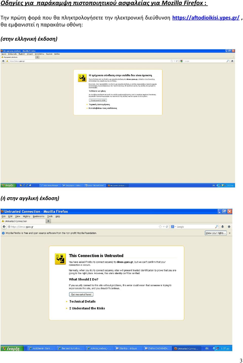Switch to 'the best turkish s...' taskbar item

[x=70, y=349]
